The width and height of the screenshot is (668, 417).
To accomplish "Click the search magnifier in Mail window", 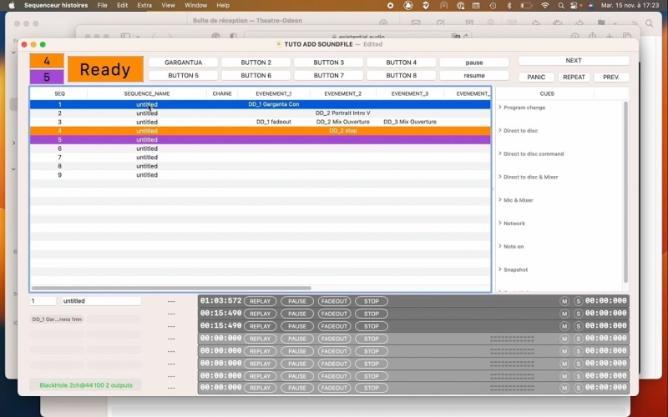I will [x=650, y=23].
